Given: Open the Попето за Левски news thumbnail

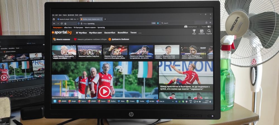Looking at the screenshot, I should [x=141, y=52].
